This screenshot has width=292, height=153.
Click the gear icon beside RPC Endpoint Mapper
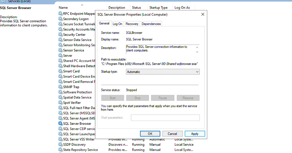tap(60, 14)
